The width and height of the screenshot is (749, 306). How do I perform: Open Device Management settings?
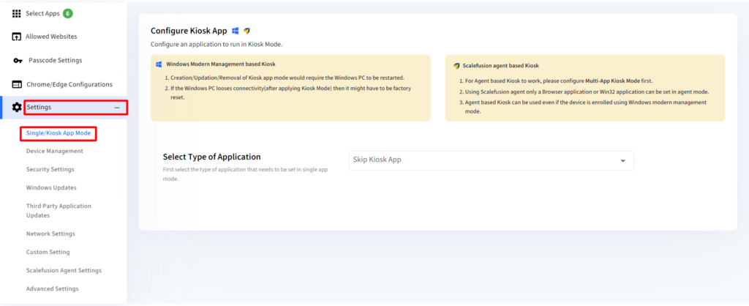click(54, 151)
